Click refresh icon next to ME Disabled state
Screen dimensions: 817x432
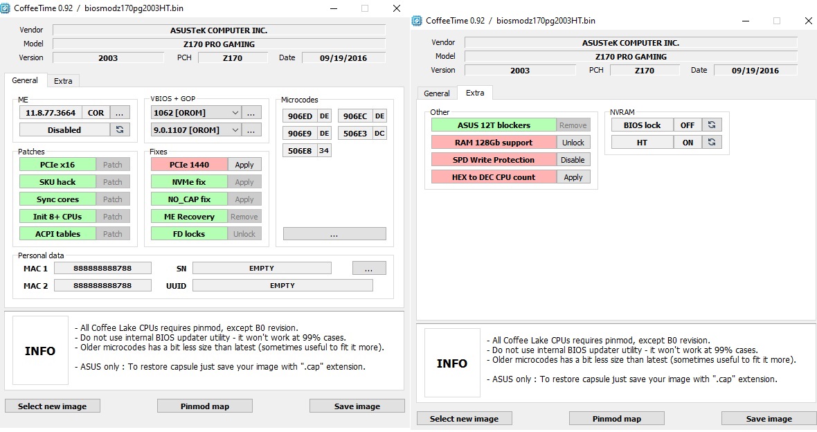120,129
